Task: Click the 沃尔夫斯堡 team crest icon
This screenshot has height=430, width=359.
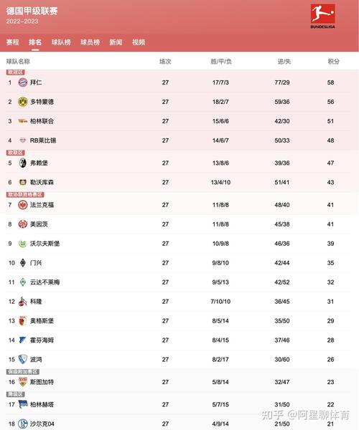Action: [x=23, y=244]
